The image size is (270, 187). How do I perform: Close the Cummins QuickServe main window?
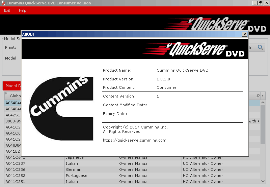point(266,3)
